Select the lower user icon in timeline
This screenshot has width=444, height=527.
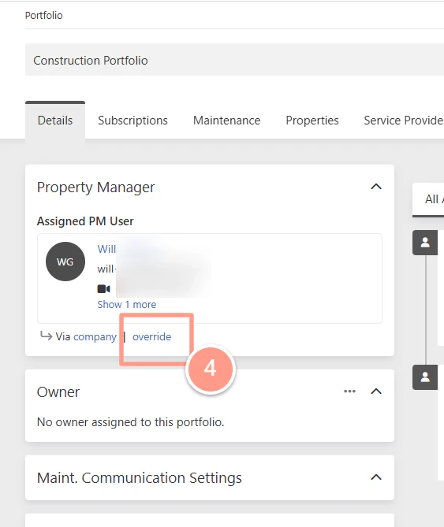point(425,377)
